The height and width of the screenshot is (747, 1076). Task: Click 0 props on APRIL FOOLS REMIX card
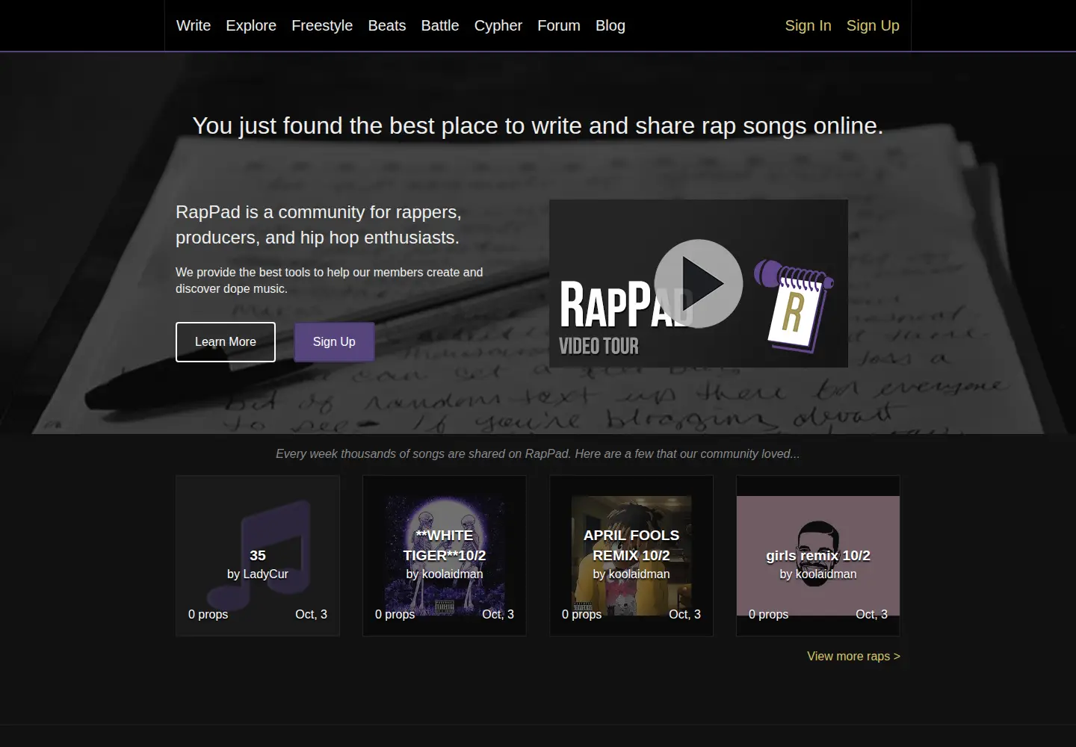tap(582, 614)
